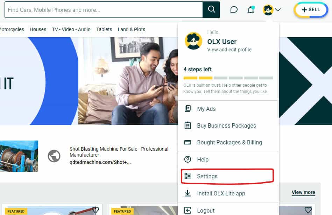332x215 pixels.
Task: Click the Buy Business Packages icon
Action: coord(188,126)
